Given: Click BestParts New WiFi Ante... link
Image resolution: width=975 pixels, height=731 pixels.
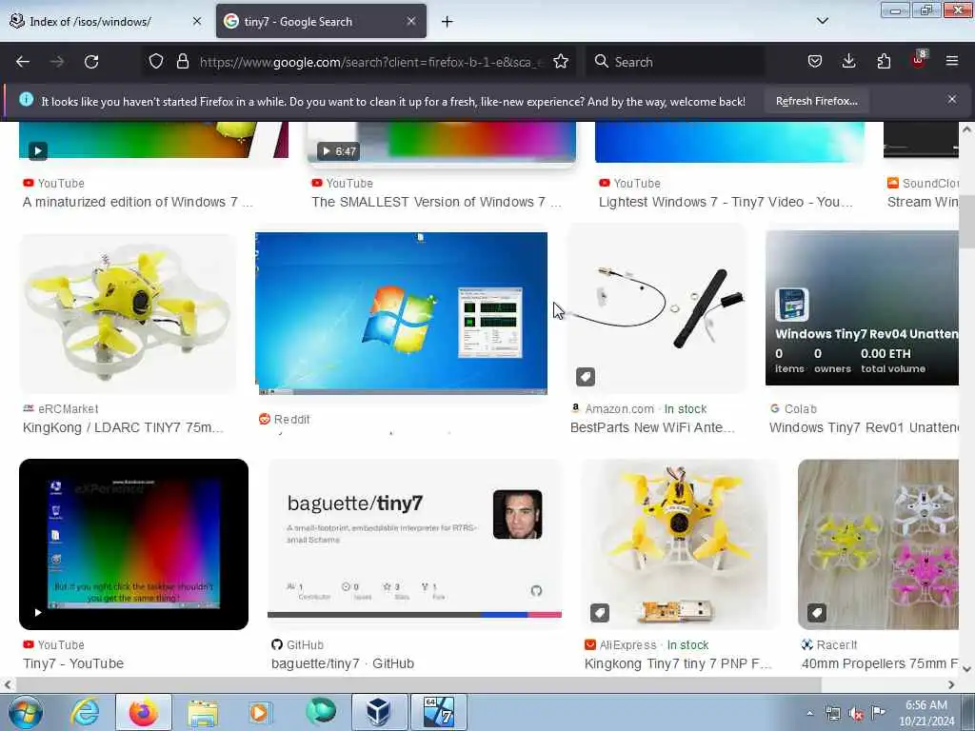Looking at the screenshot, I should coord(652,427).
